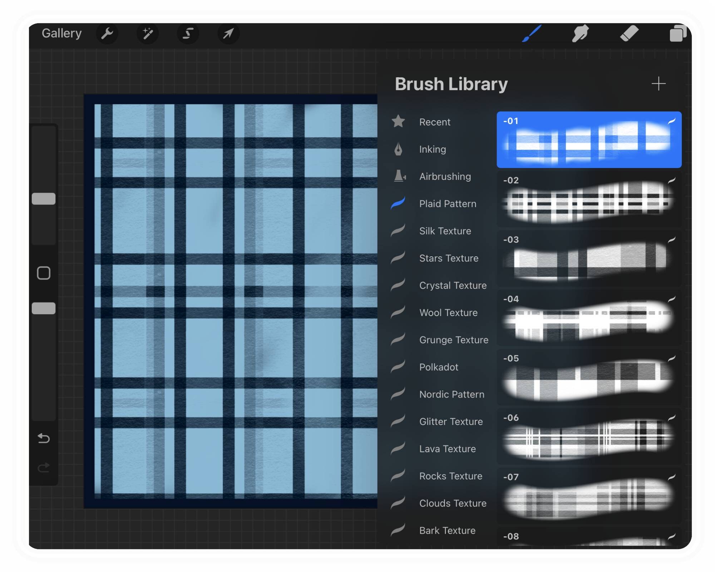Create a new brush with the plus button

click(x=658, y=84)
